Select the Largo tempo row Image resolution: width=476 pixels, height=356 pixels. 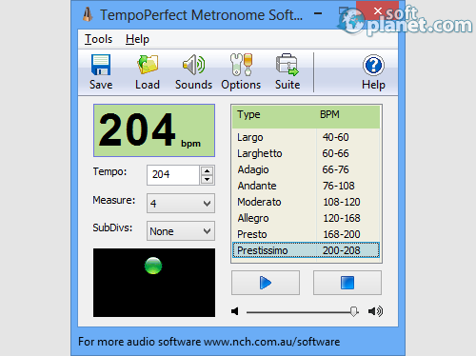pos(306,137)
